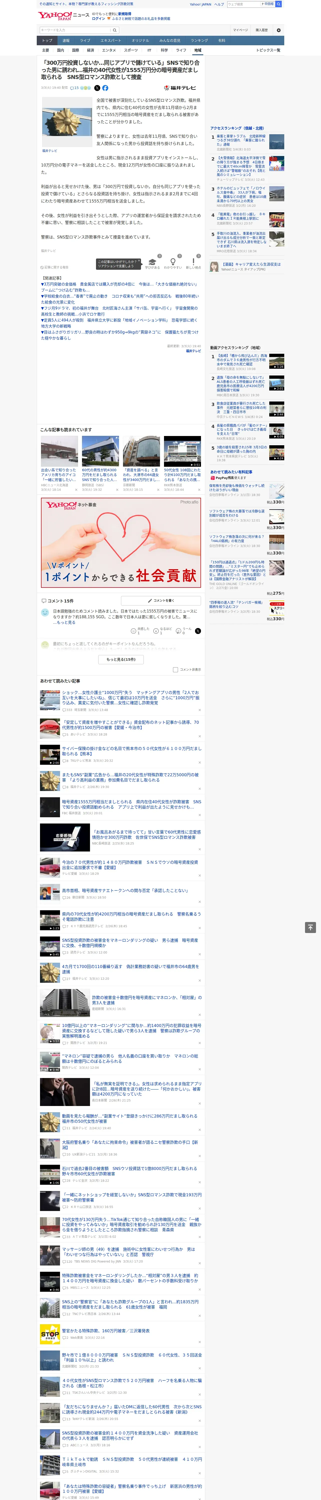
Task: Click the 購入履歴 link
Action: coord(261,30)
